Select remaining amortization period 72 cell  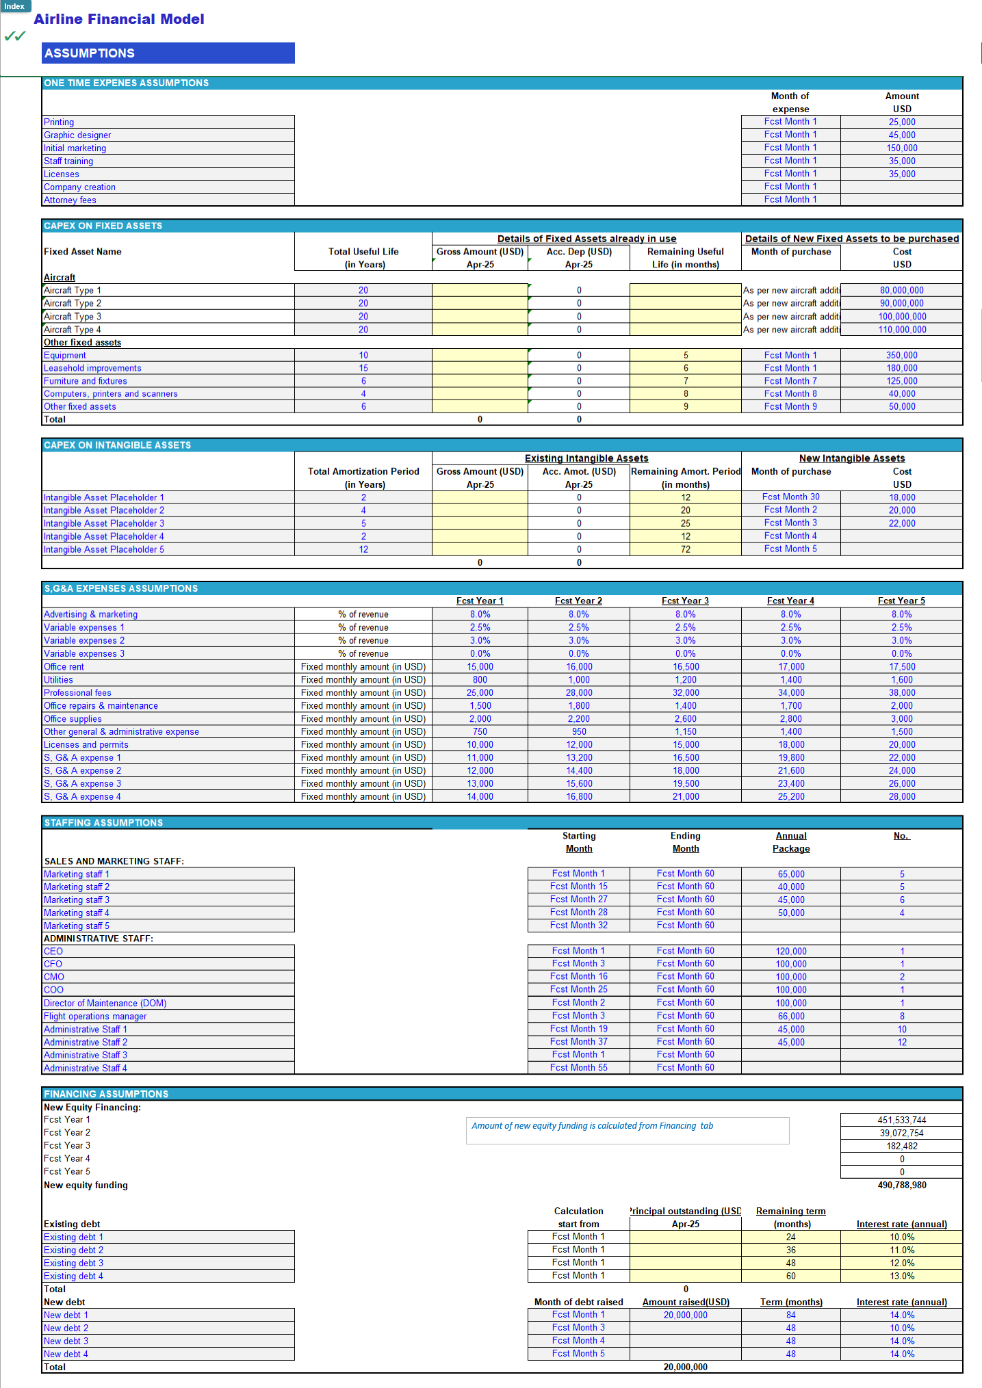[x=686, y=550]
